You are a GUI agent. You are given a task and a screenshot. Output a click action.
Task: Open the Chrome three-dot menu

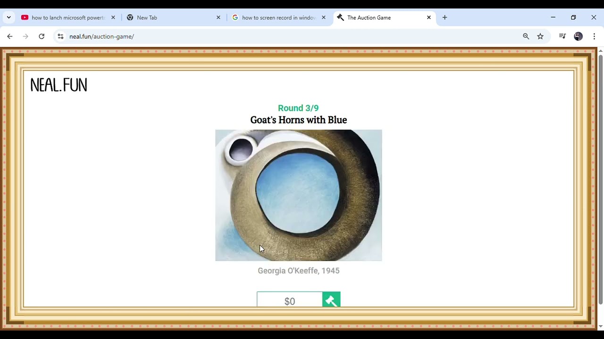[x=594, y=36]
